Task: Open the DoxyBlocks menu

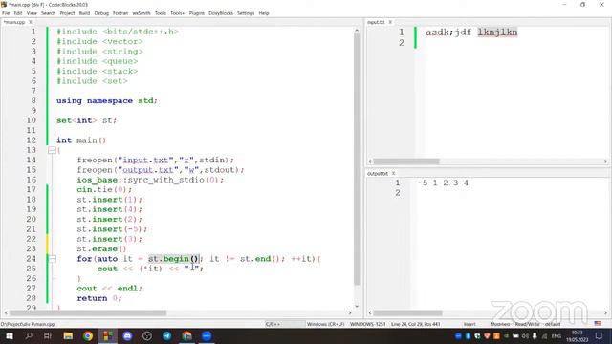Action: click(221, 13)
